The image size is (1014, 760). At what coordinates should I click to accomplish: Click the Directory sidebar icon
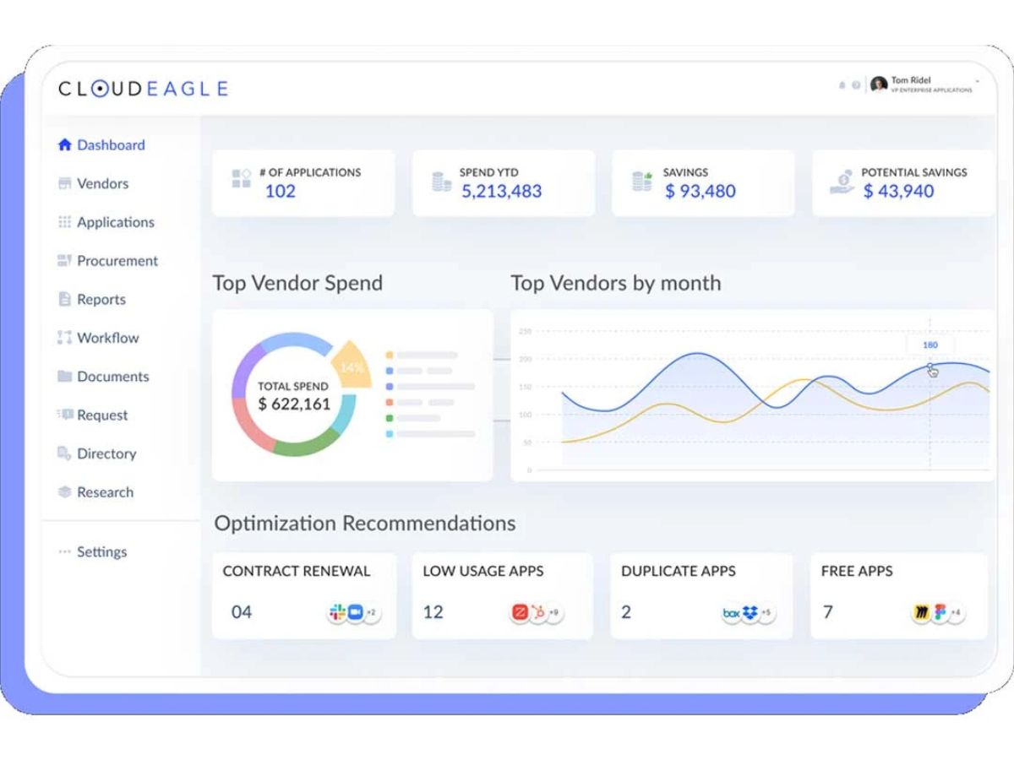(64, 454)
